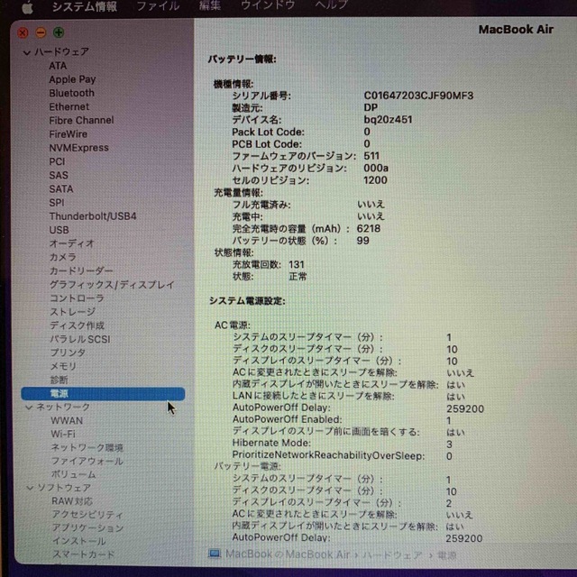Click the green zoom window button
This screenshot has width=577, height=577.
point(59,32)
